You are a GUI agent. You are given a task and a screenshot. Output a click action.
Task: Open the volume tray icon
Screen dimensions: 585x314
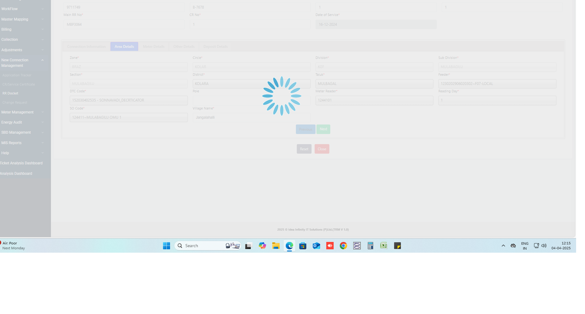click(x=544, y=246)
